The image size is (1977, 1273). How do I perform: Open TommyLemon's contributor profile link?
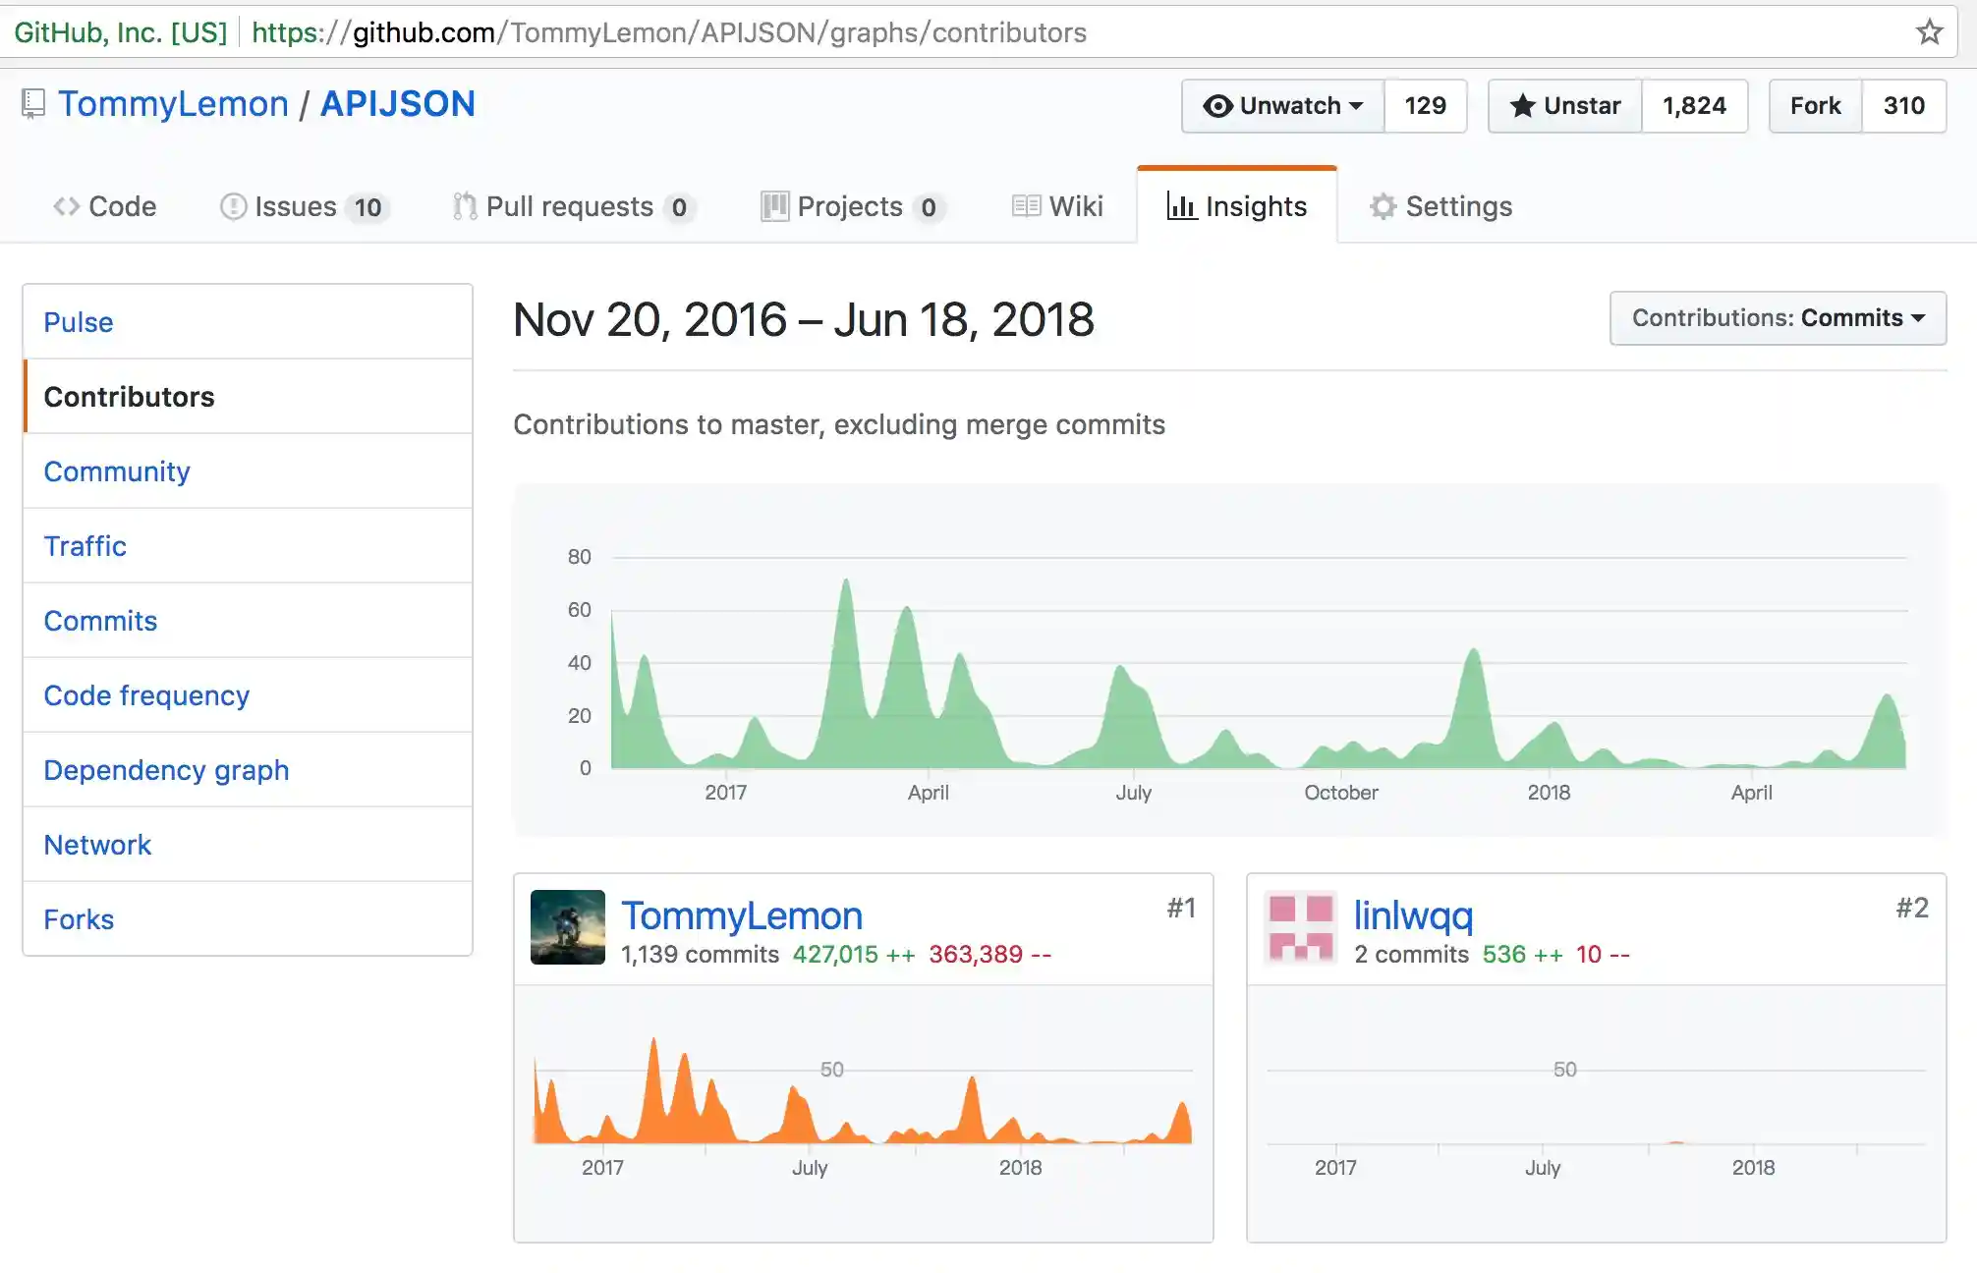(742, 915)
